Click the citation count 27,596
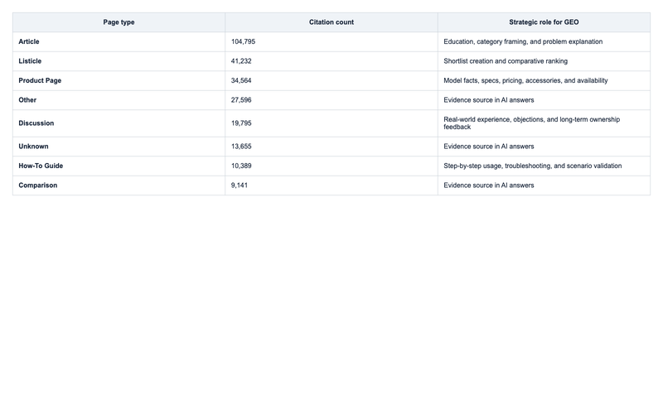This screenshot has width=663, height=414. point(241,100)
